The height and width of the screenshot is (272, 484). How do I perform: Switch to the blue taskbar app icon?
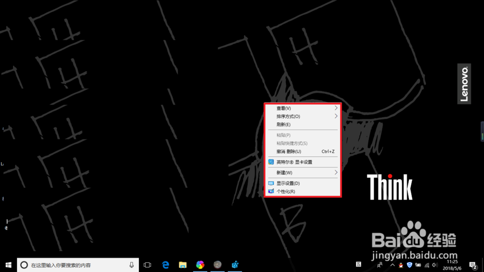[235, 265]
